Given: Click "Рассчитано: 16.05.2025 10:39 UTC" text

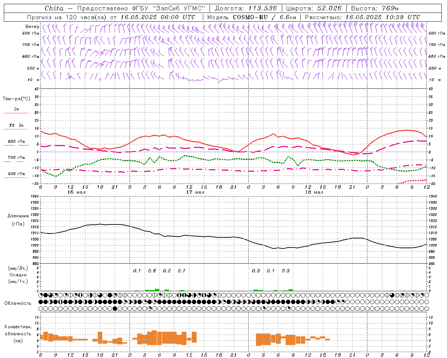Looking at the screenshot, I should [x=362, y=17].
